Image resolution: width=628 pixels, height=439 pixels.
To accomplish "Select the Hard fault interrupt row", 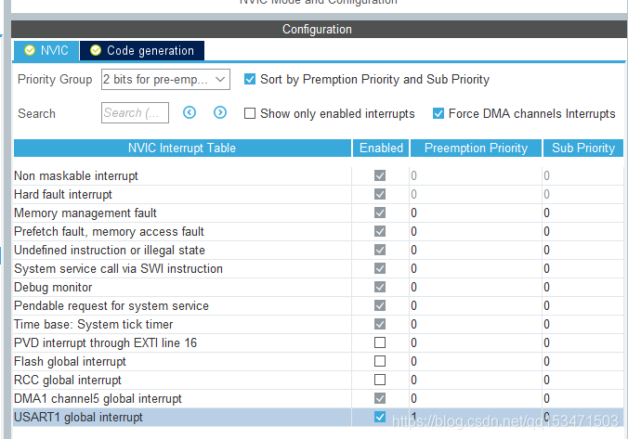I will tap(319, 195).
